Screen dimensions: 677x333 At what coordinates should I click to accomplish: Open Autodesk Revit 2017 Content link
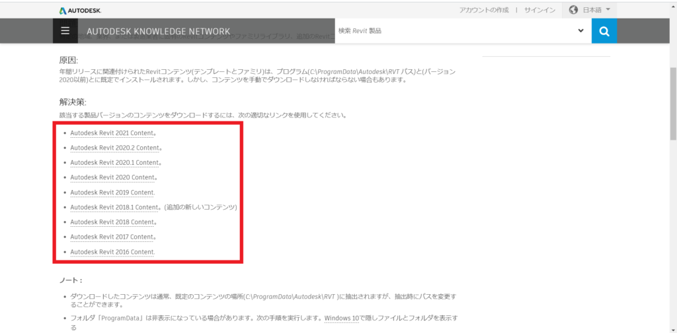click(112, 237)
